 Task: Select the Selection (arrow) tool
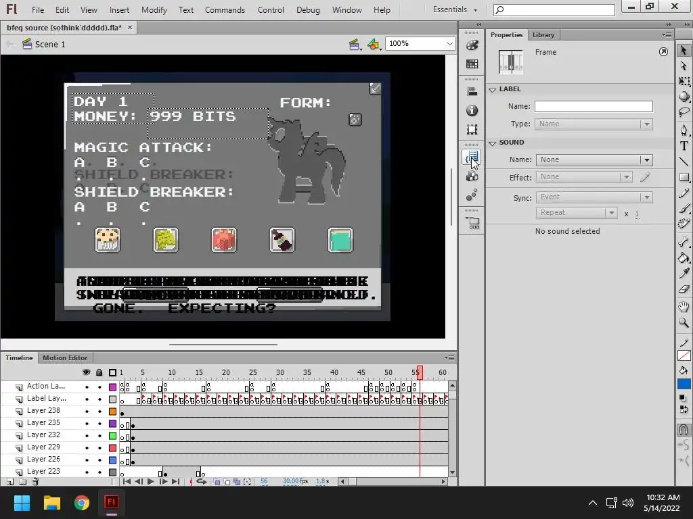[684, 50]
